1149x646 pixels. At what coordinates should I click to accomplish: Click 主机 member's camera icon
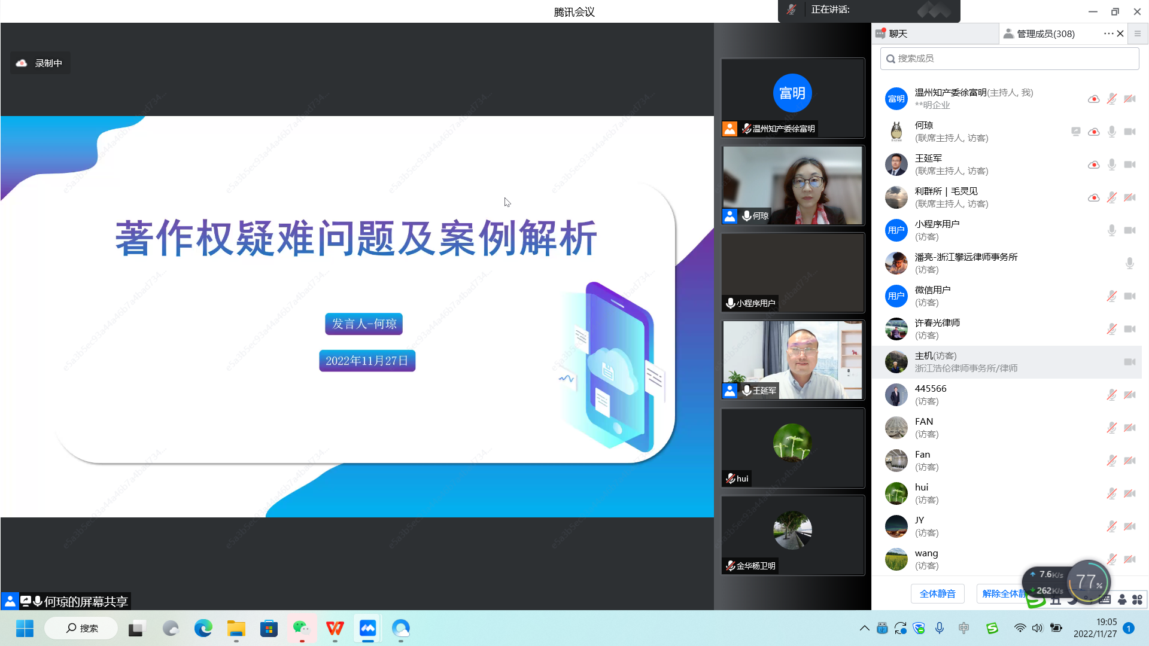(1129, 362)
